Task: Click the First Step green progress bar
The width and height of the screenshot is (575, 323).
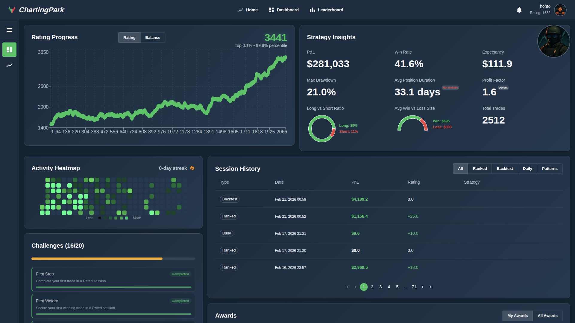Action: [x=113, y=287]
